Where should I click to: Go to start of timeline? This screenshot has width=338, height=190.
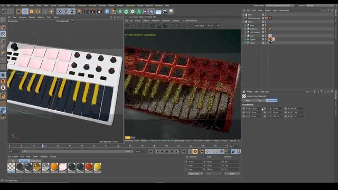point(151,151)
